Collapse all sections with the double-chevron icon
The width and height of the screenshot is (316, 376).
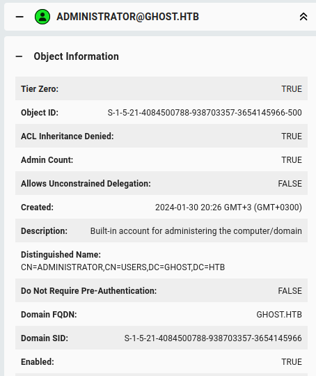tap(303, 17)
